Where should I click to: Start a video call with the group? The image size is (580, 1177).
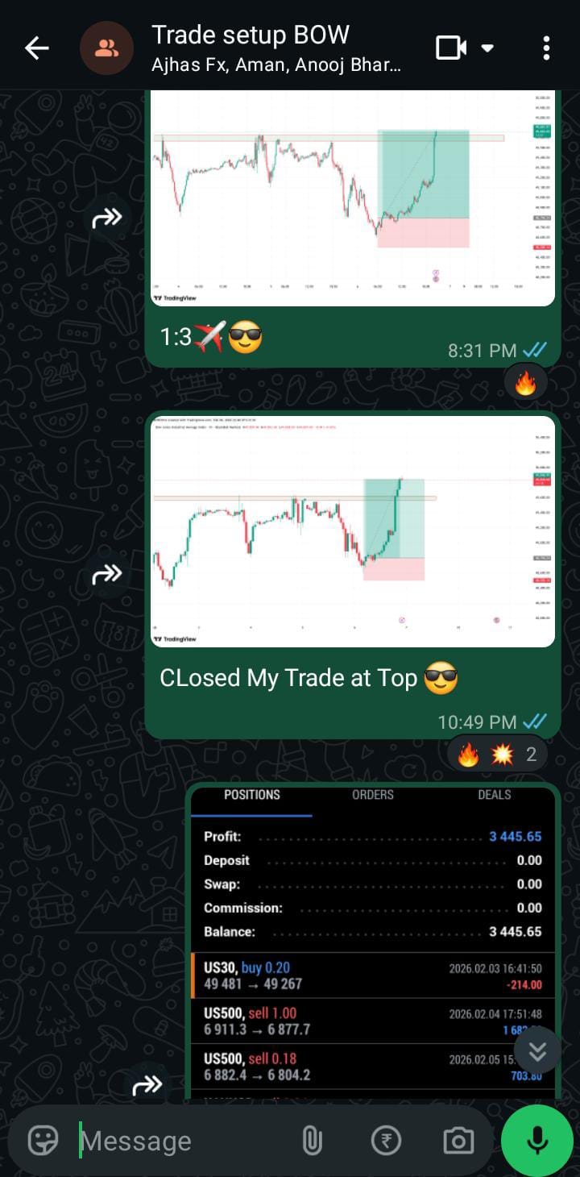(451, 48)
